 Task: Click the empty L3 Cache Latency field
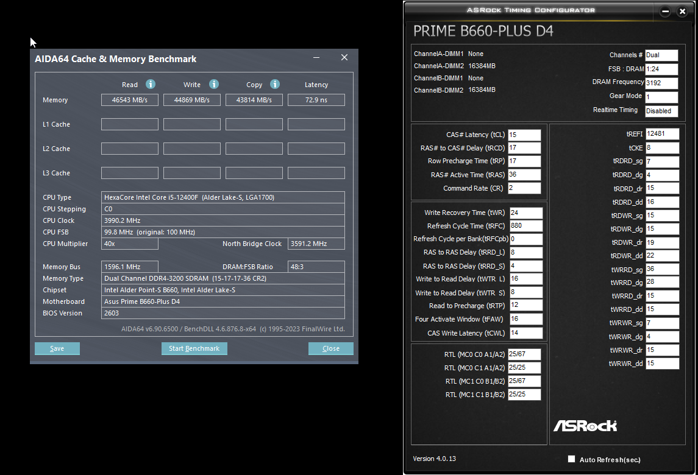[316, 173]
